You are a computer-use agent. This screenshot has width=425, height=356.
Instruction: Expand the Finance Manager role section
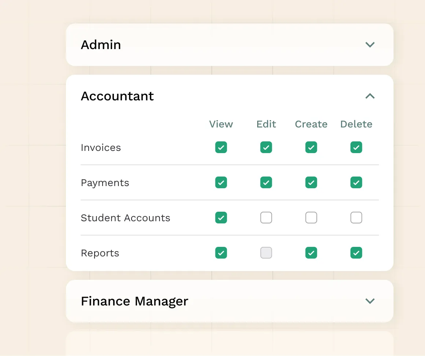pos(370,301)
